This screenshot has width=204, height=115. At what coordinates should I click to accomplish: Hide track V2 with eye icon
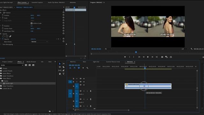[84, 82]
